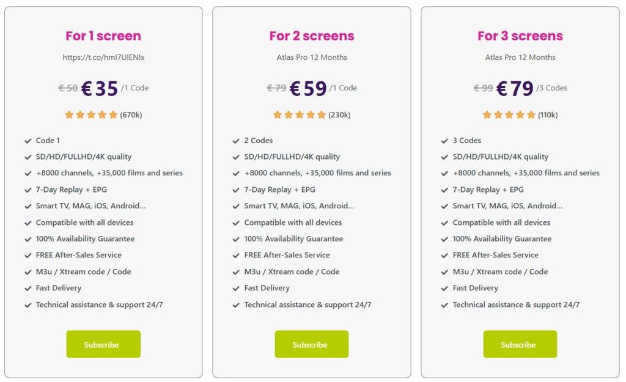Select the star rating under €35 plan
Viewport: 626px width, 382px height.
tap(90, 114)
